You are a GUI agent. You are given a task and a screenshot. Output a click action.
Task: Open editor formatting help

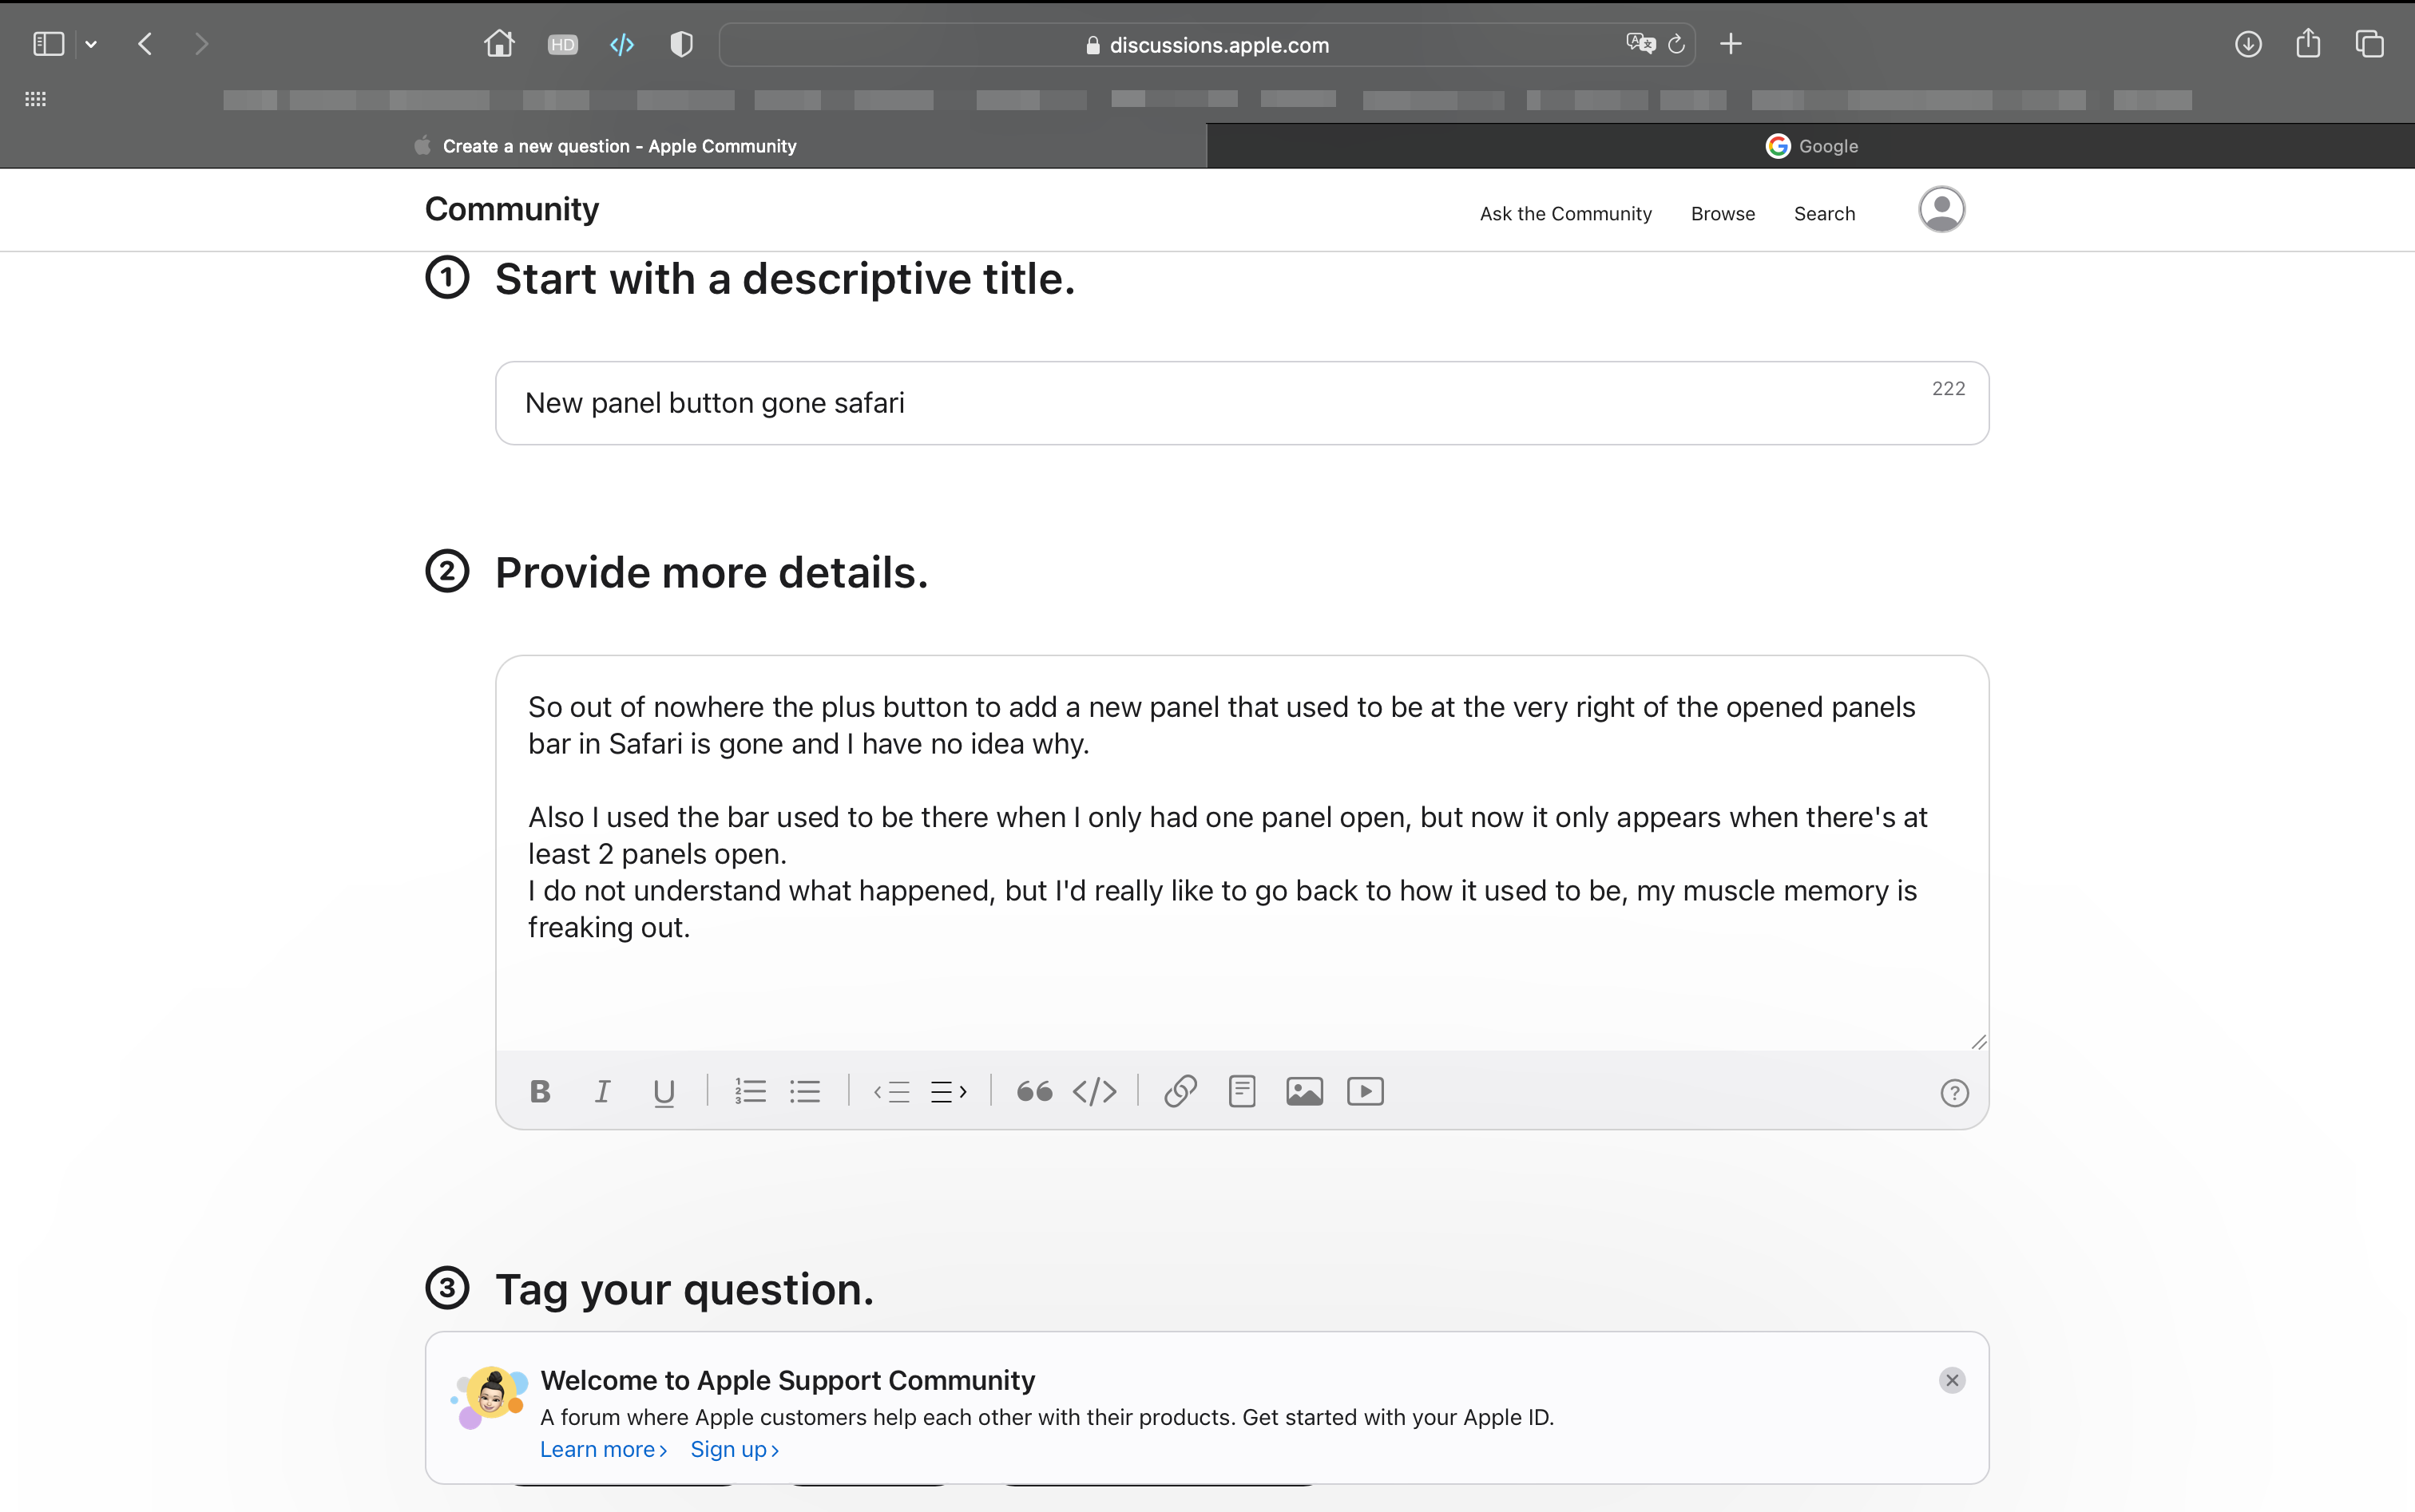(1954, 1093)
